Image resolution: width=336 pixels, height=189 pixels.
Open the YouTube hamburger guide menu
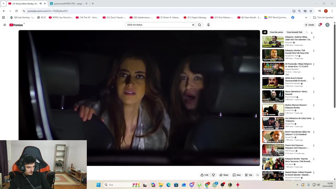(x=5, y=25)
